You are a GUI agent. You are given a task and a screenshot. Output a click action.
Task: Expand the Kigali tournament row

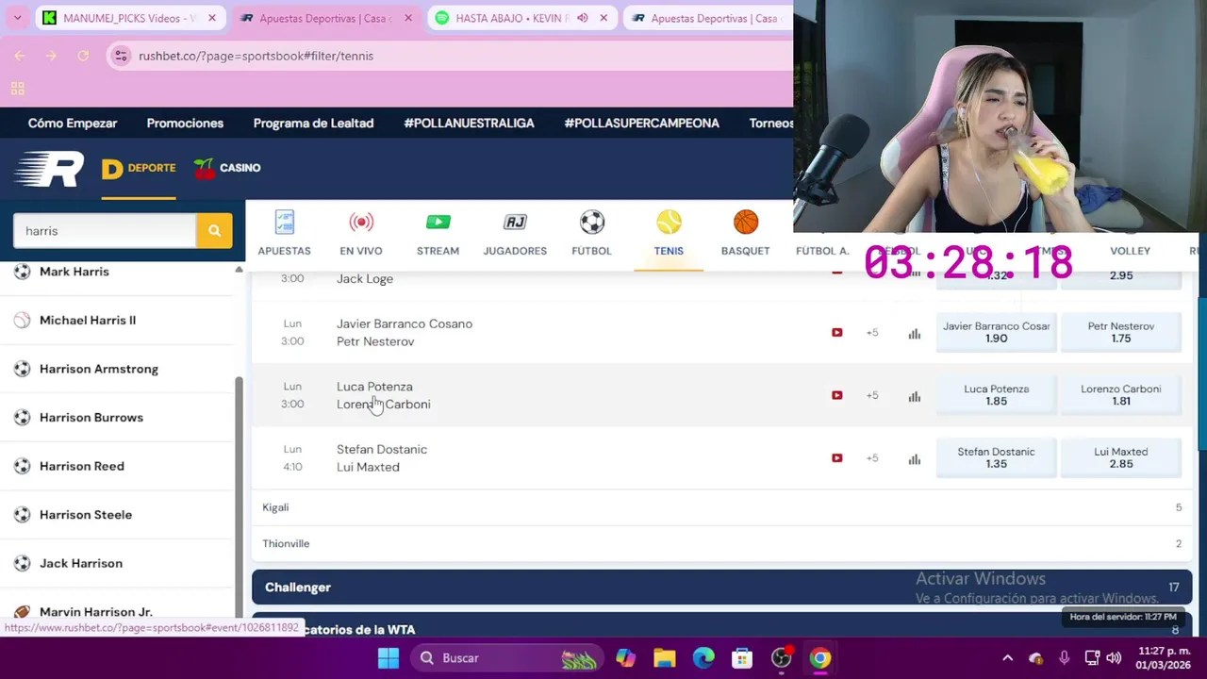[x=721, y=507]
